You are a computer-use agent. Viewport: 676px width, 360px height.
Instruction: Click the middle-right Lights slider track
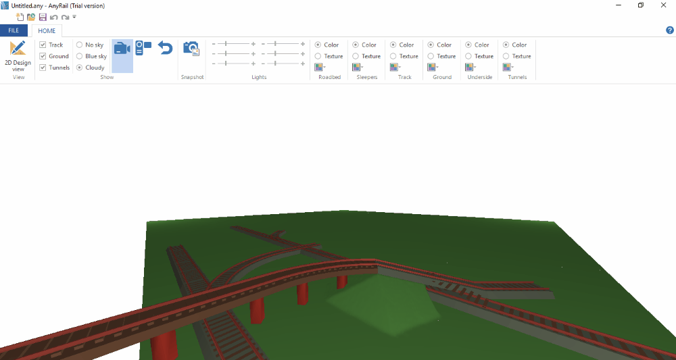click(x=283, y=54)
